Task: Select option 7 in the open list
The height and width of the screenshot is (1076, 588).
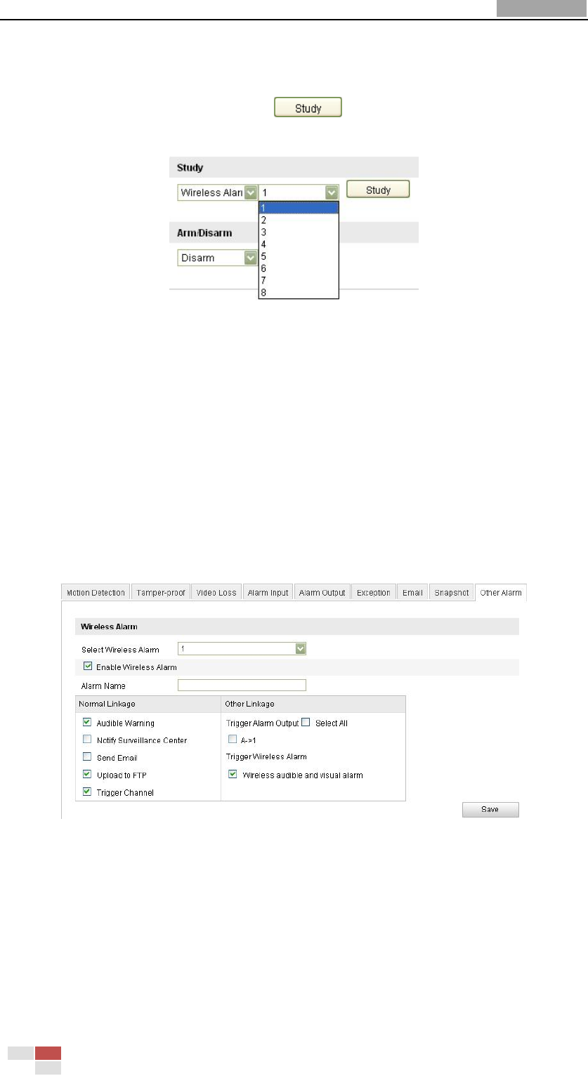Action: coord(299,280)
